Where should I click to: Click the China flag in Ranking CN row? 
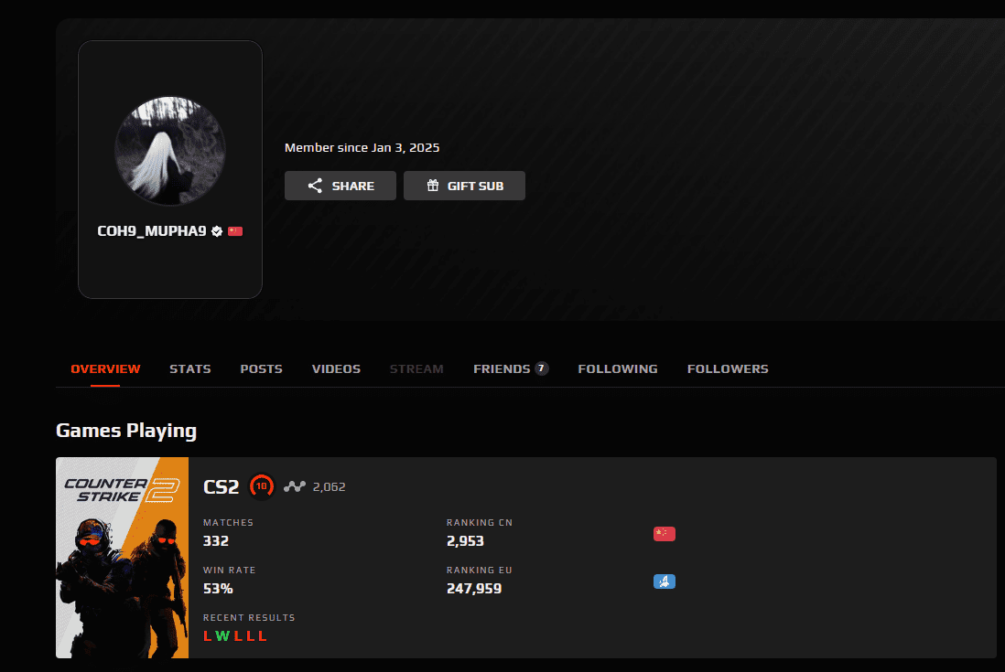(664, 534)
